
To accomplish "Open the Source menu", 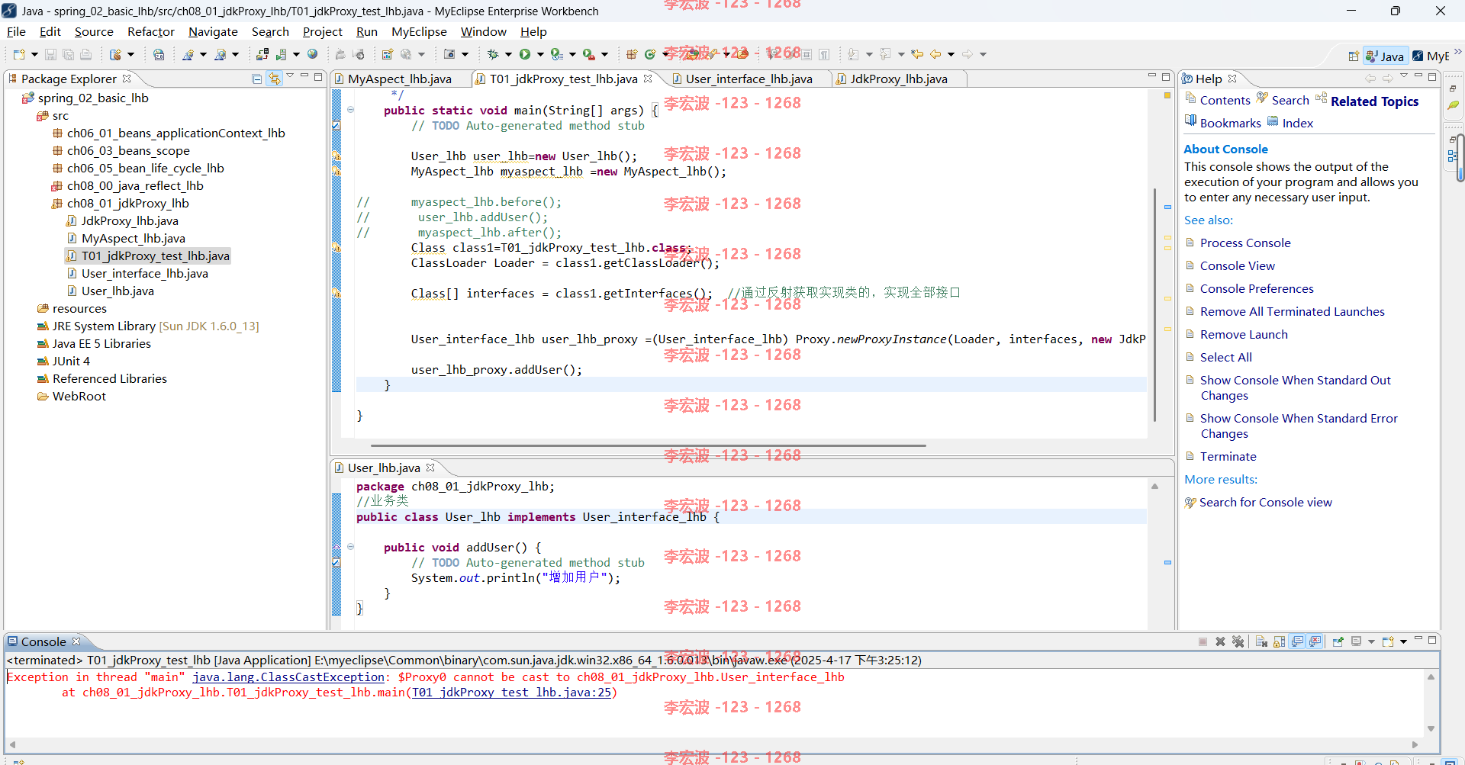I will 94,31.
